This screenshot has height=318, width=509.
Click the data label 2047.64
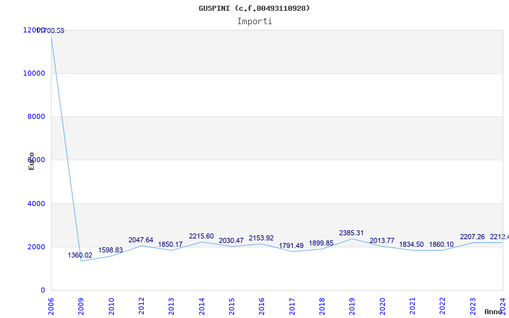click(141, 240)
